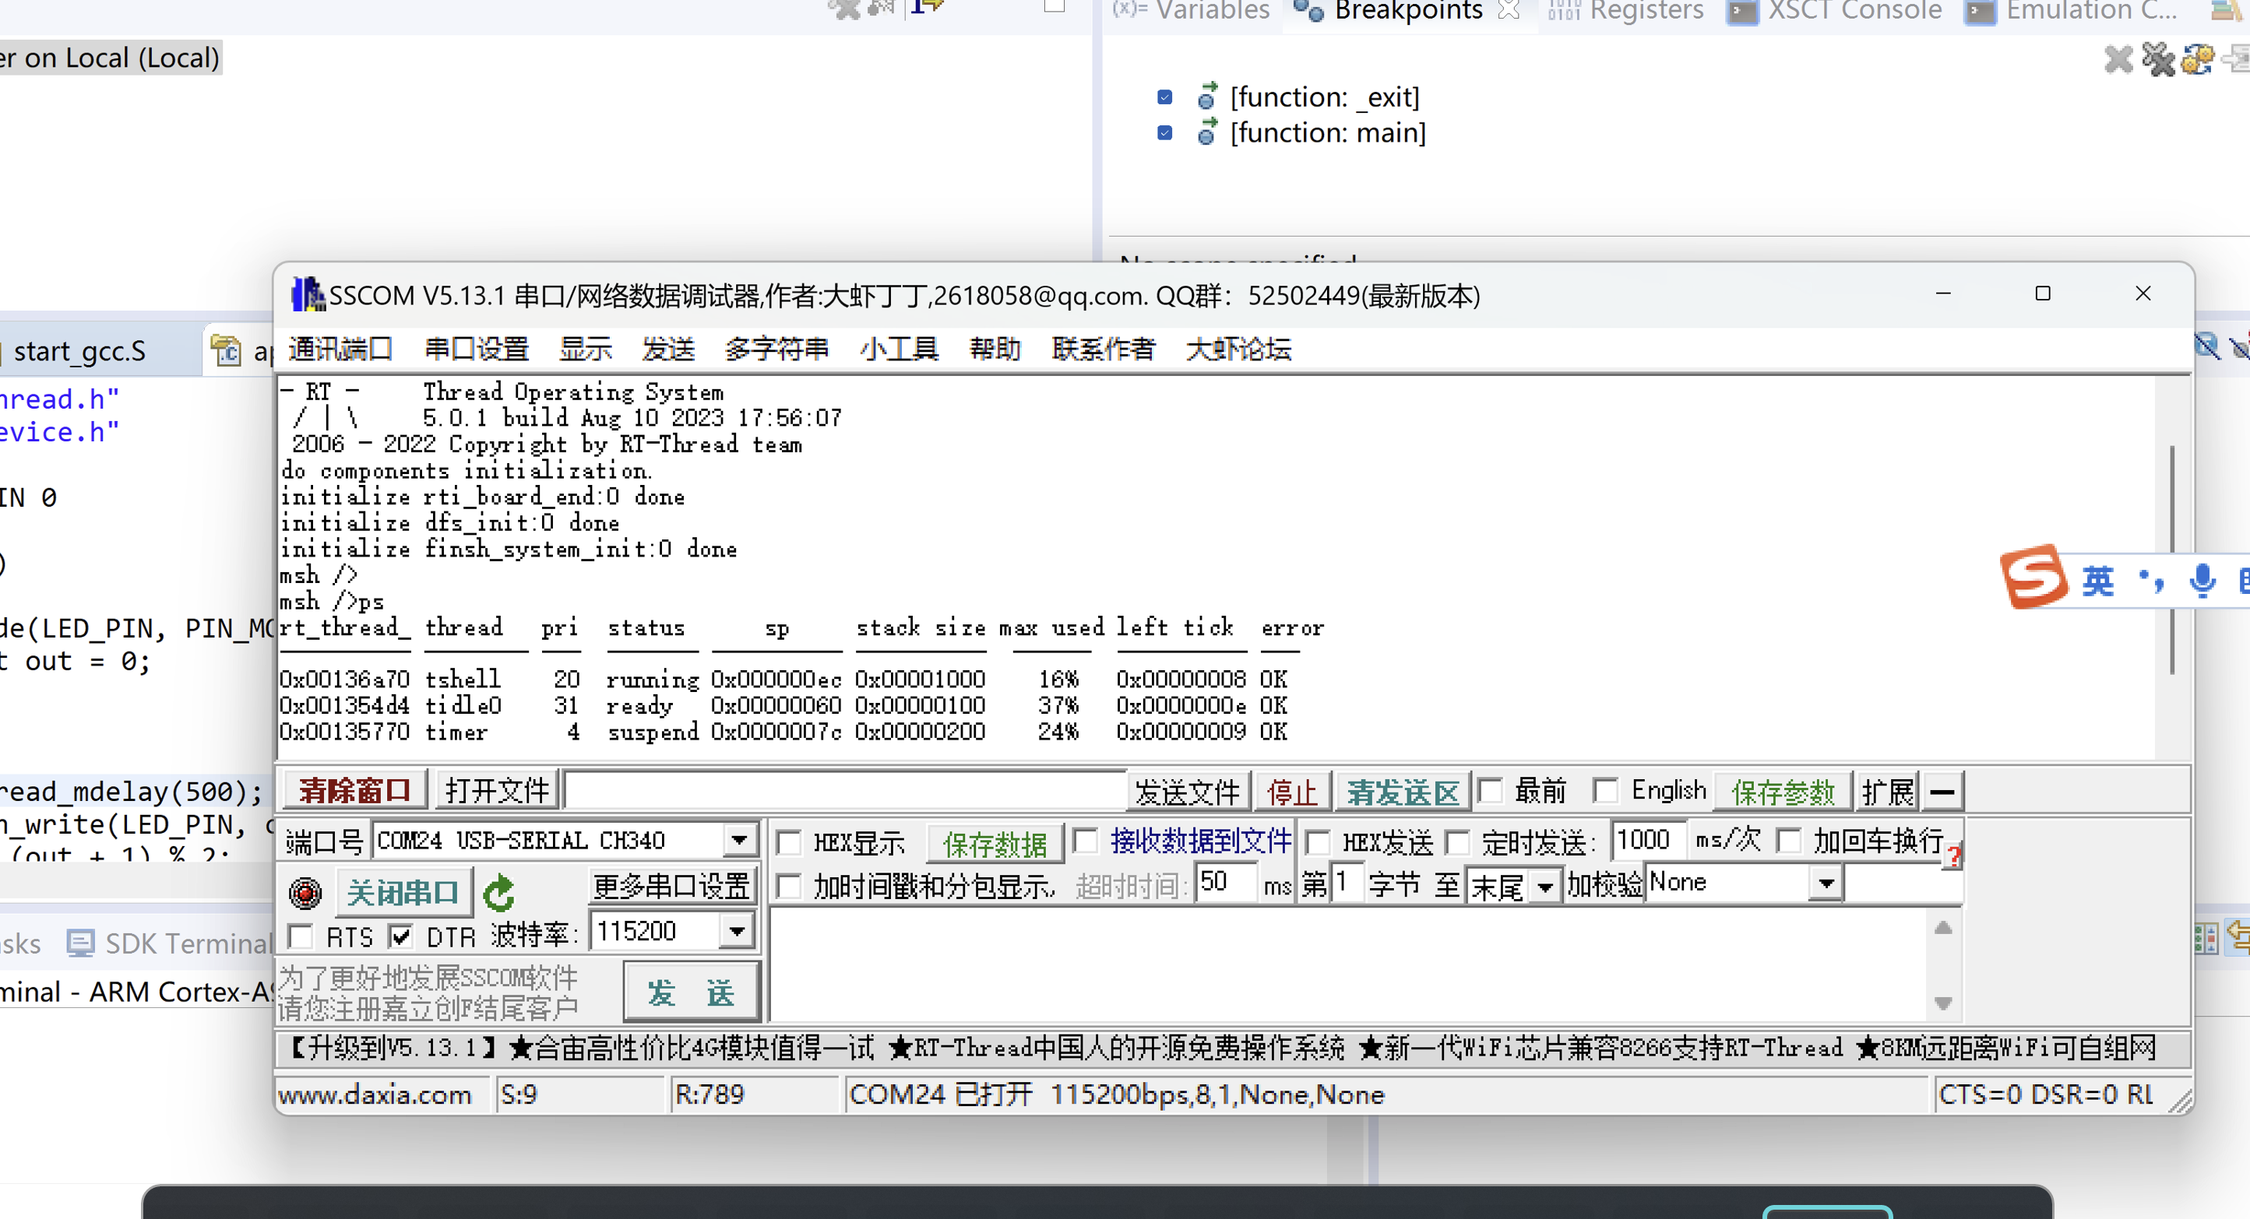Click the 1000 ms interval input field
This screenshot has width=2250, height=1219.
click(x=1647, y=840)
